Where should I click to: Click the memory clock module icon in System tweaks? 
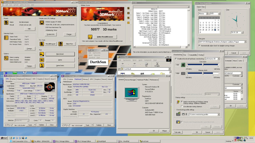pos(183,73)
